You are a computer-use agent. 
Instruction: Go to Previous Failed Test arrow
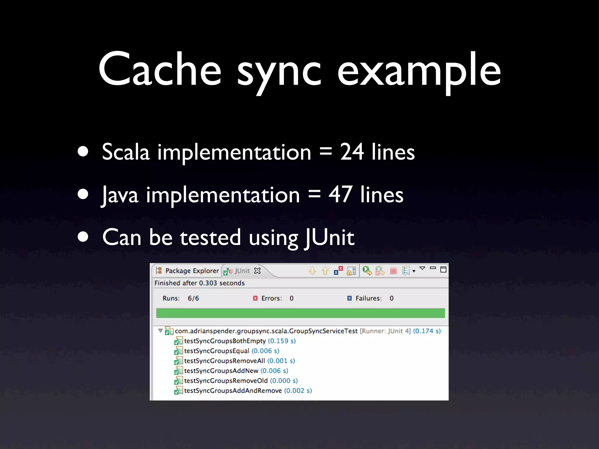click(325, 271)
